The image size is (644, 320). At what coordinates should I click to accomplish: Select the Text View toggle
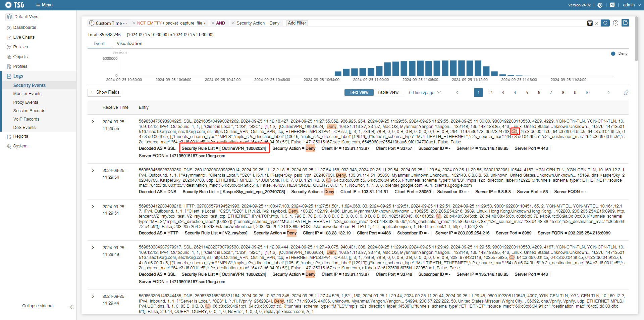coord(359,92)
